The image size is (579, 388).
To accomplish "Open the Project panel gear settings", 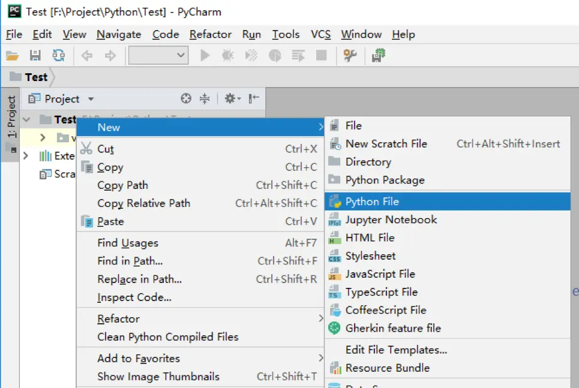I will click(x=233, y=98).
